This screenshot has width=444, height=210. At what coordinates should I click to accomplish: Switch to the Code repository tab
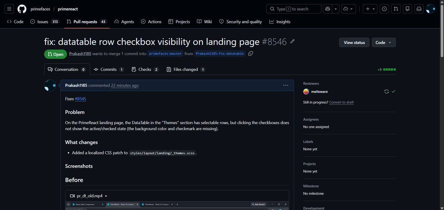click(15, 22)
